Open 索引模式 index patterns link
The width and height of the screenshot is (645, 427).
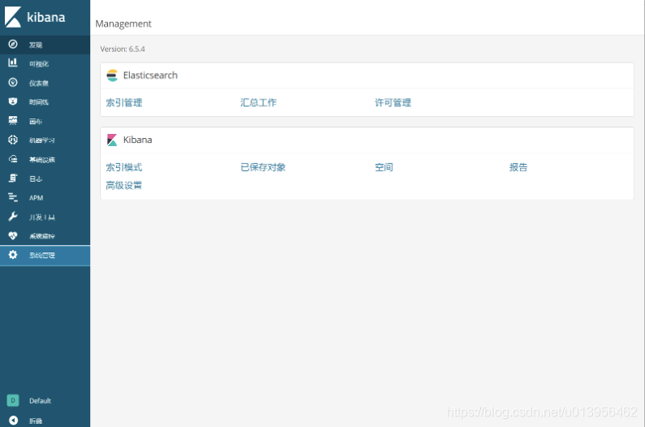coord(123,167)
